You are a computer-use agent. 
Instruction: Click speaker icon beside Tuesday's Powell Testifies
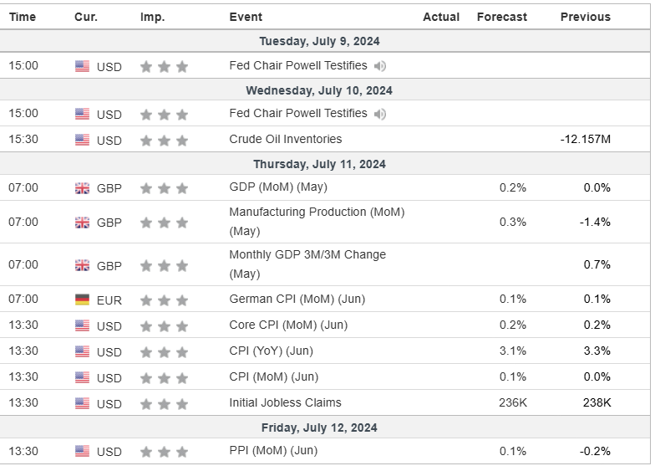[x=380, y=66]
